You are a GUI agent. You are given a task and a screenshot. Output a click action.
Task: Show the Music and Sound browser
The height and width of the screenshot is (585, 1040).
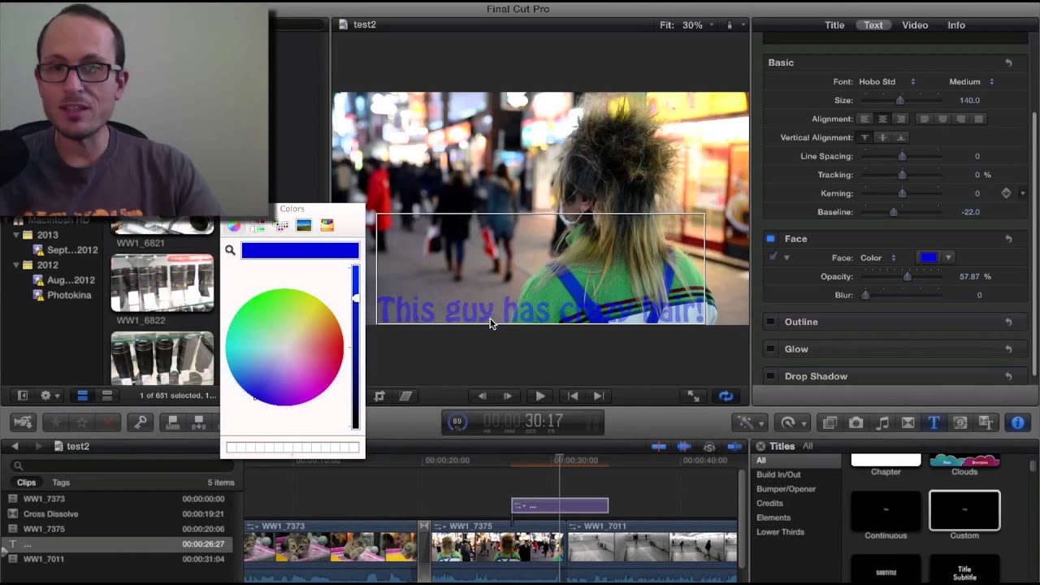click(x=882, y=422)
